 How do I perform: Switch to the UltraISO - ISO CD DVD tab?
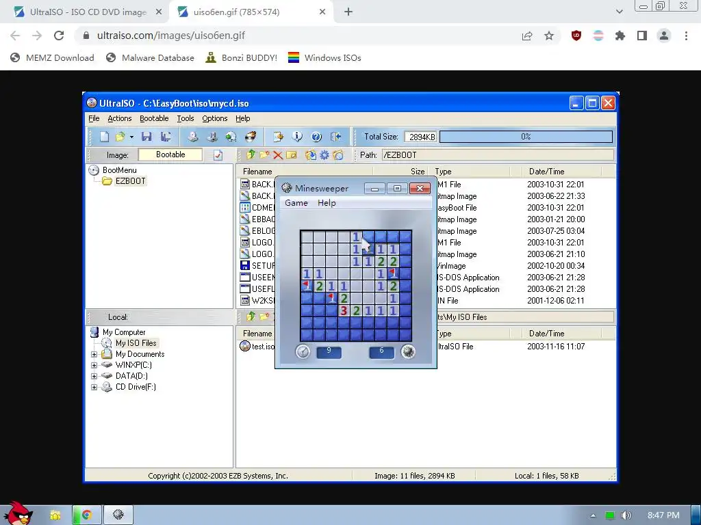point(88,12)
